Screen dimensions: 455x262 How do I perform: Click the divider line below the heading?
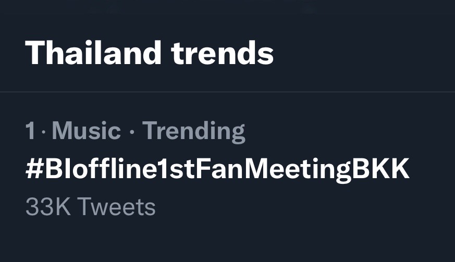tap(227, 92)
